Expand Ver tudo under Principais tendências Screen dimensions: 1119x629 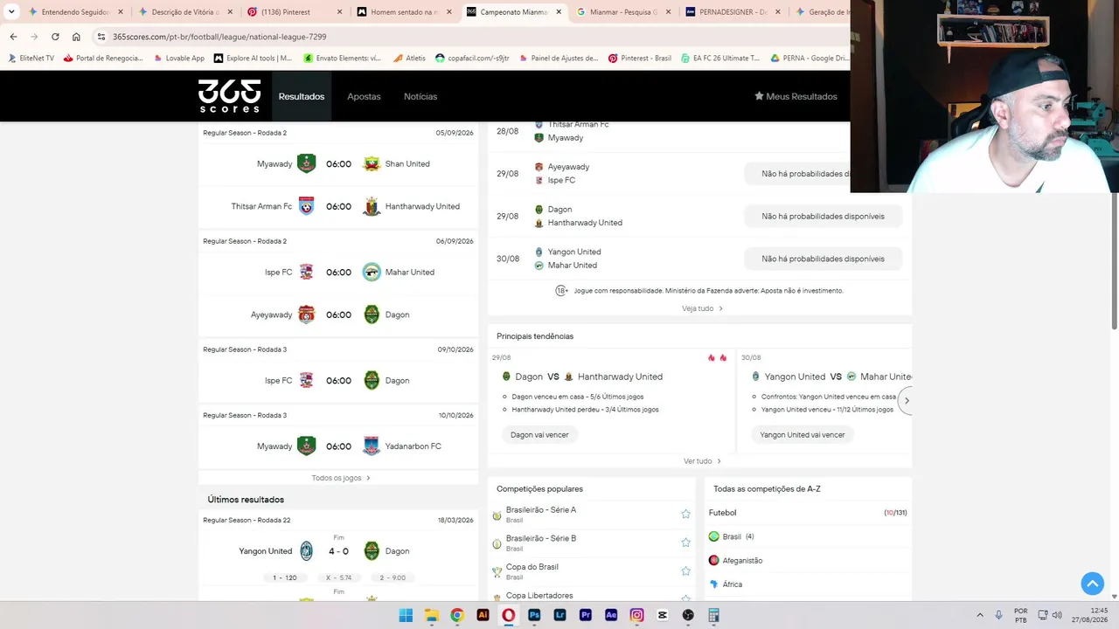click(702, 461)
